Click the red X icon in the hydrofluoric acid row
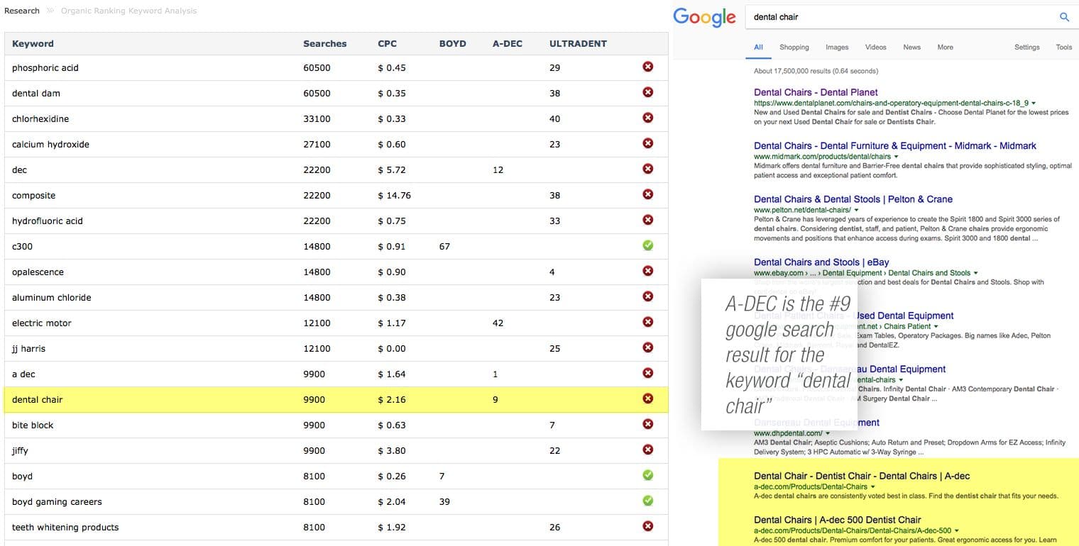This screenshot has width=1079, height=546. [x=647, y=220]
